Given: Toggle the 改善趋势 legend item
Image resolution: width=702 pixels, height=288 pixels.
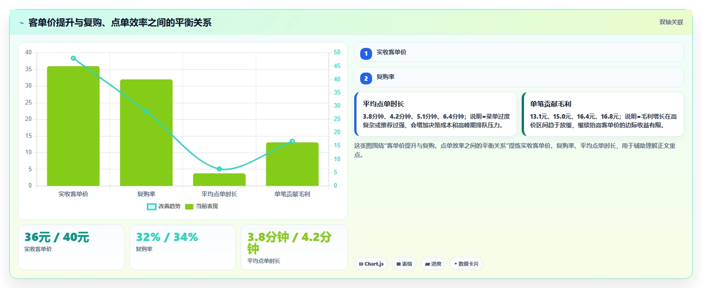Looking at the screenshot, I should [x=164, y=206].
